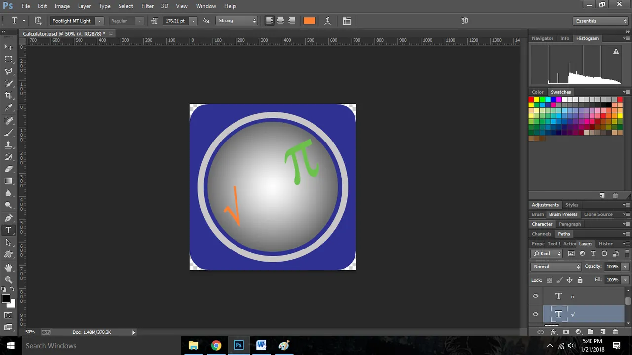
Task: Hide the √ text layer
Action: tap(536, 314)
